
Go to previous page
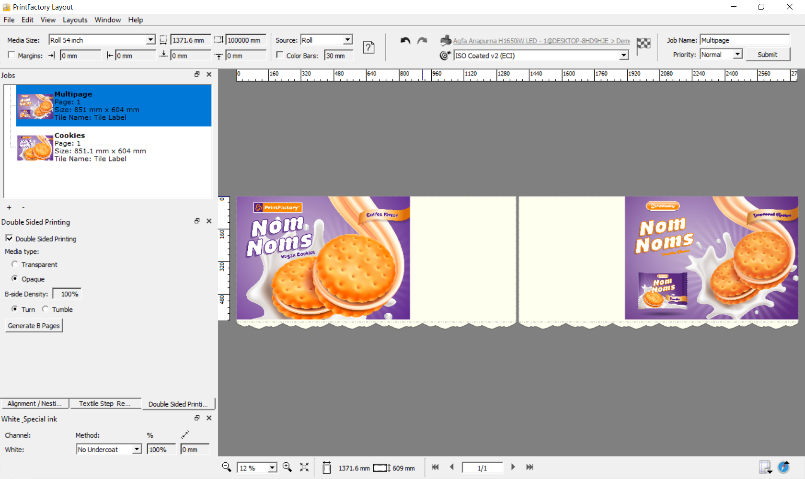(x=451, y=467)
